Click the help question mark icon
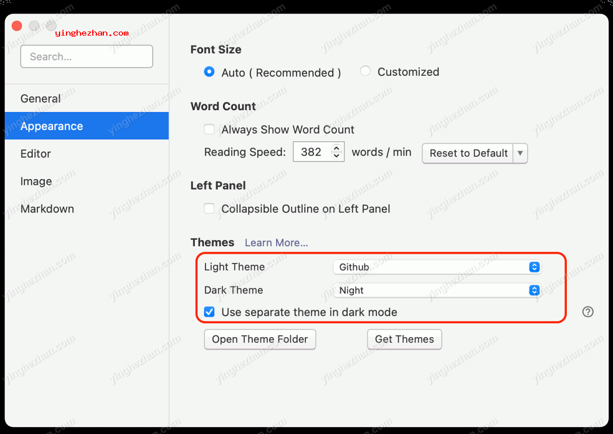 click(x=588, y=312)
